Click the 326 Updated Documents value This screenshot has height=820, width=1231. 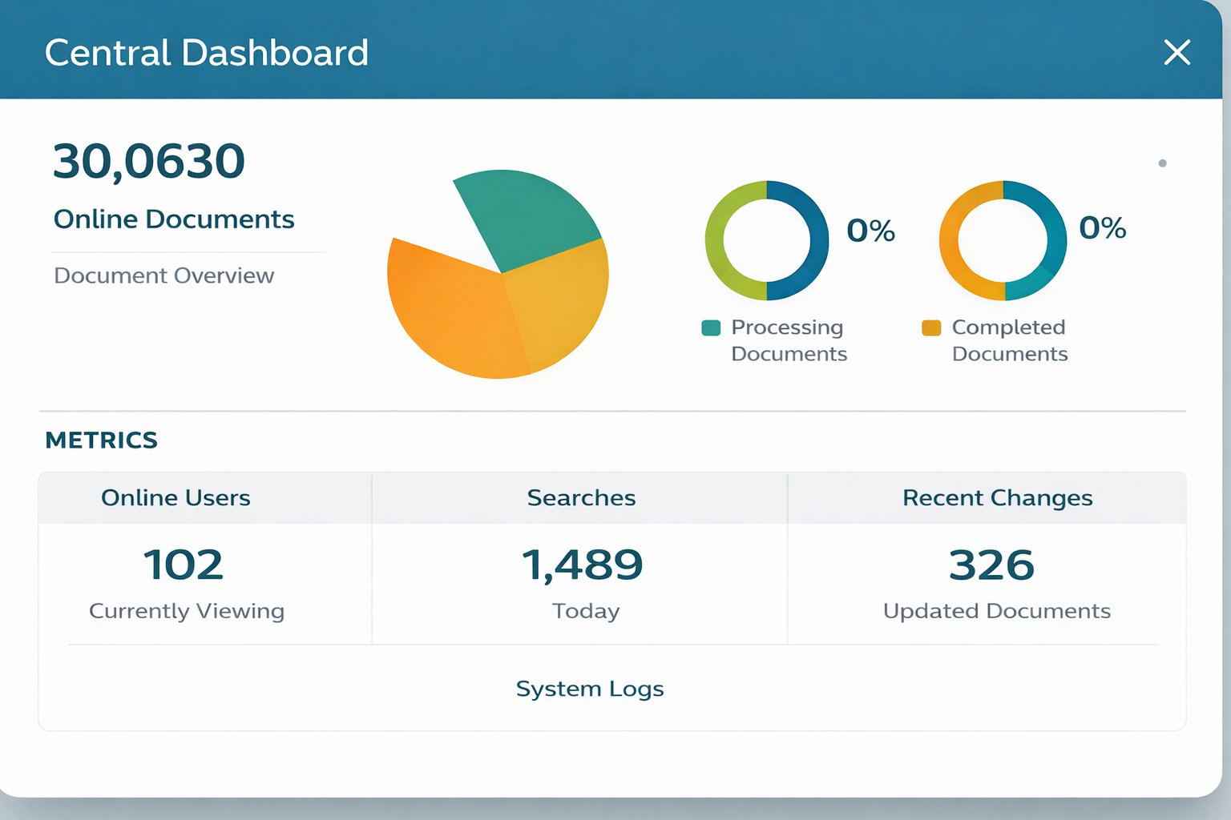pos(991,565)
